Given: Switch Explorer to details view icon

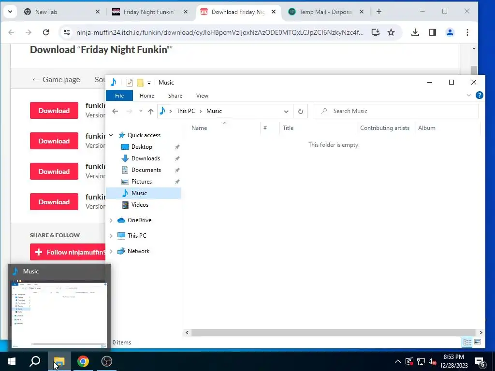Looking at the screenshot, I should (467, 342).
